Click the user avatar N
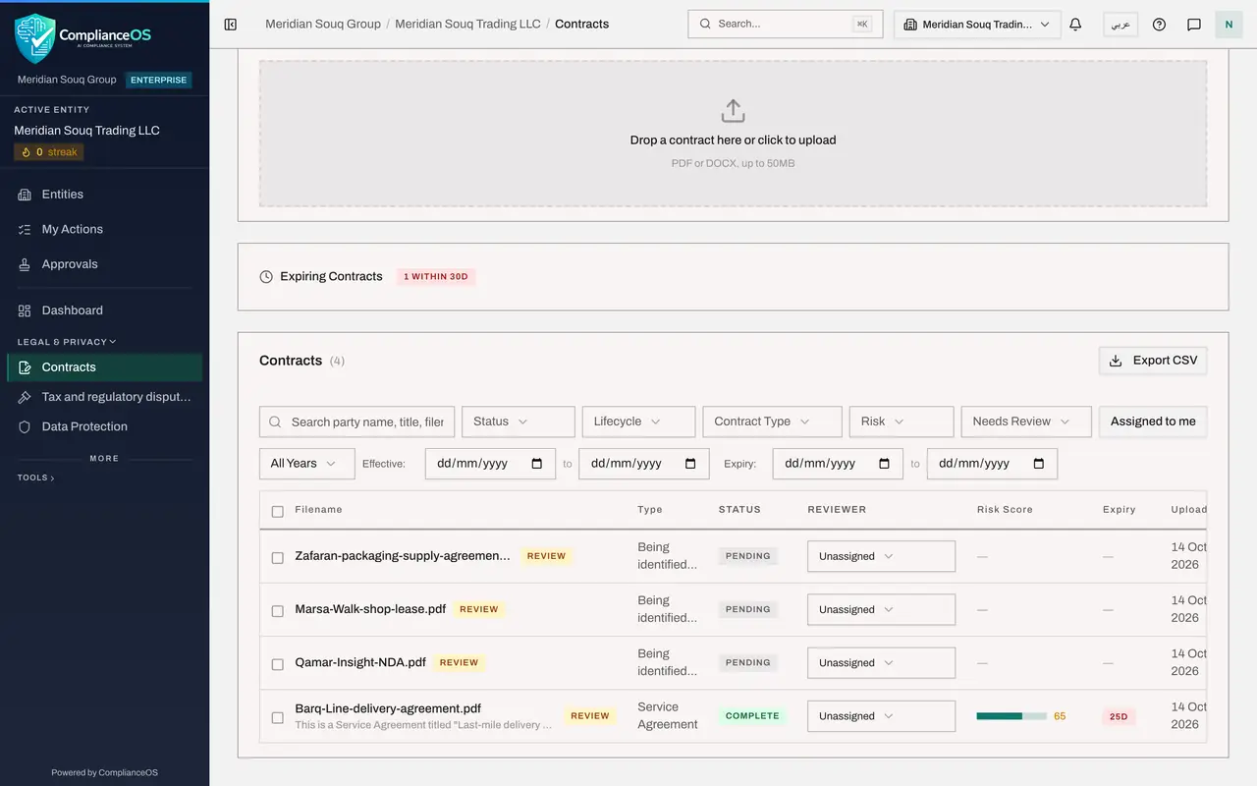Viewport: 1257px width, 786px height. click(1229, 25)
